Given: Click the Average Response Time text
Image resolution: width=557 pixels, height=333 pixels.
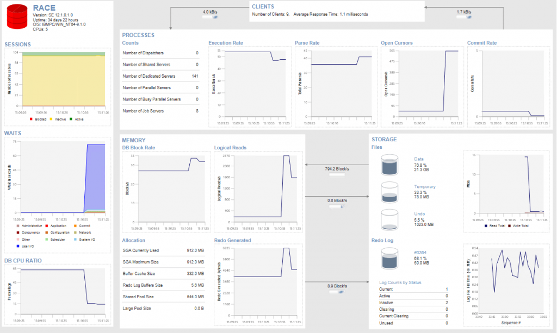Looking at the screenshot, I should (331, 14).
